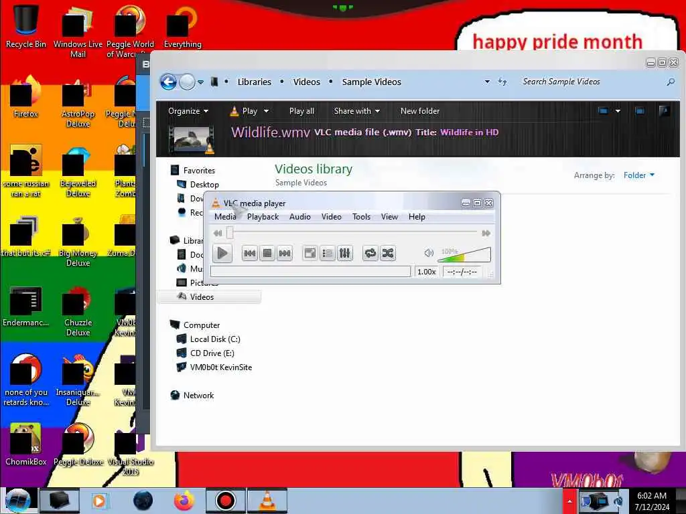686x514 pixels.
Task: Open the Play dropdown arrow
Action: pos(266,112)
